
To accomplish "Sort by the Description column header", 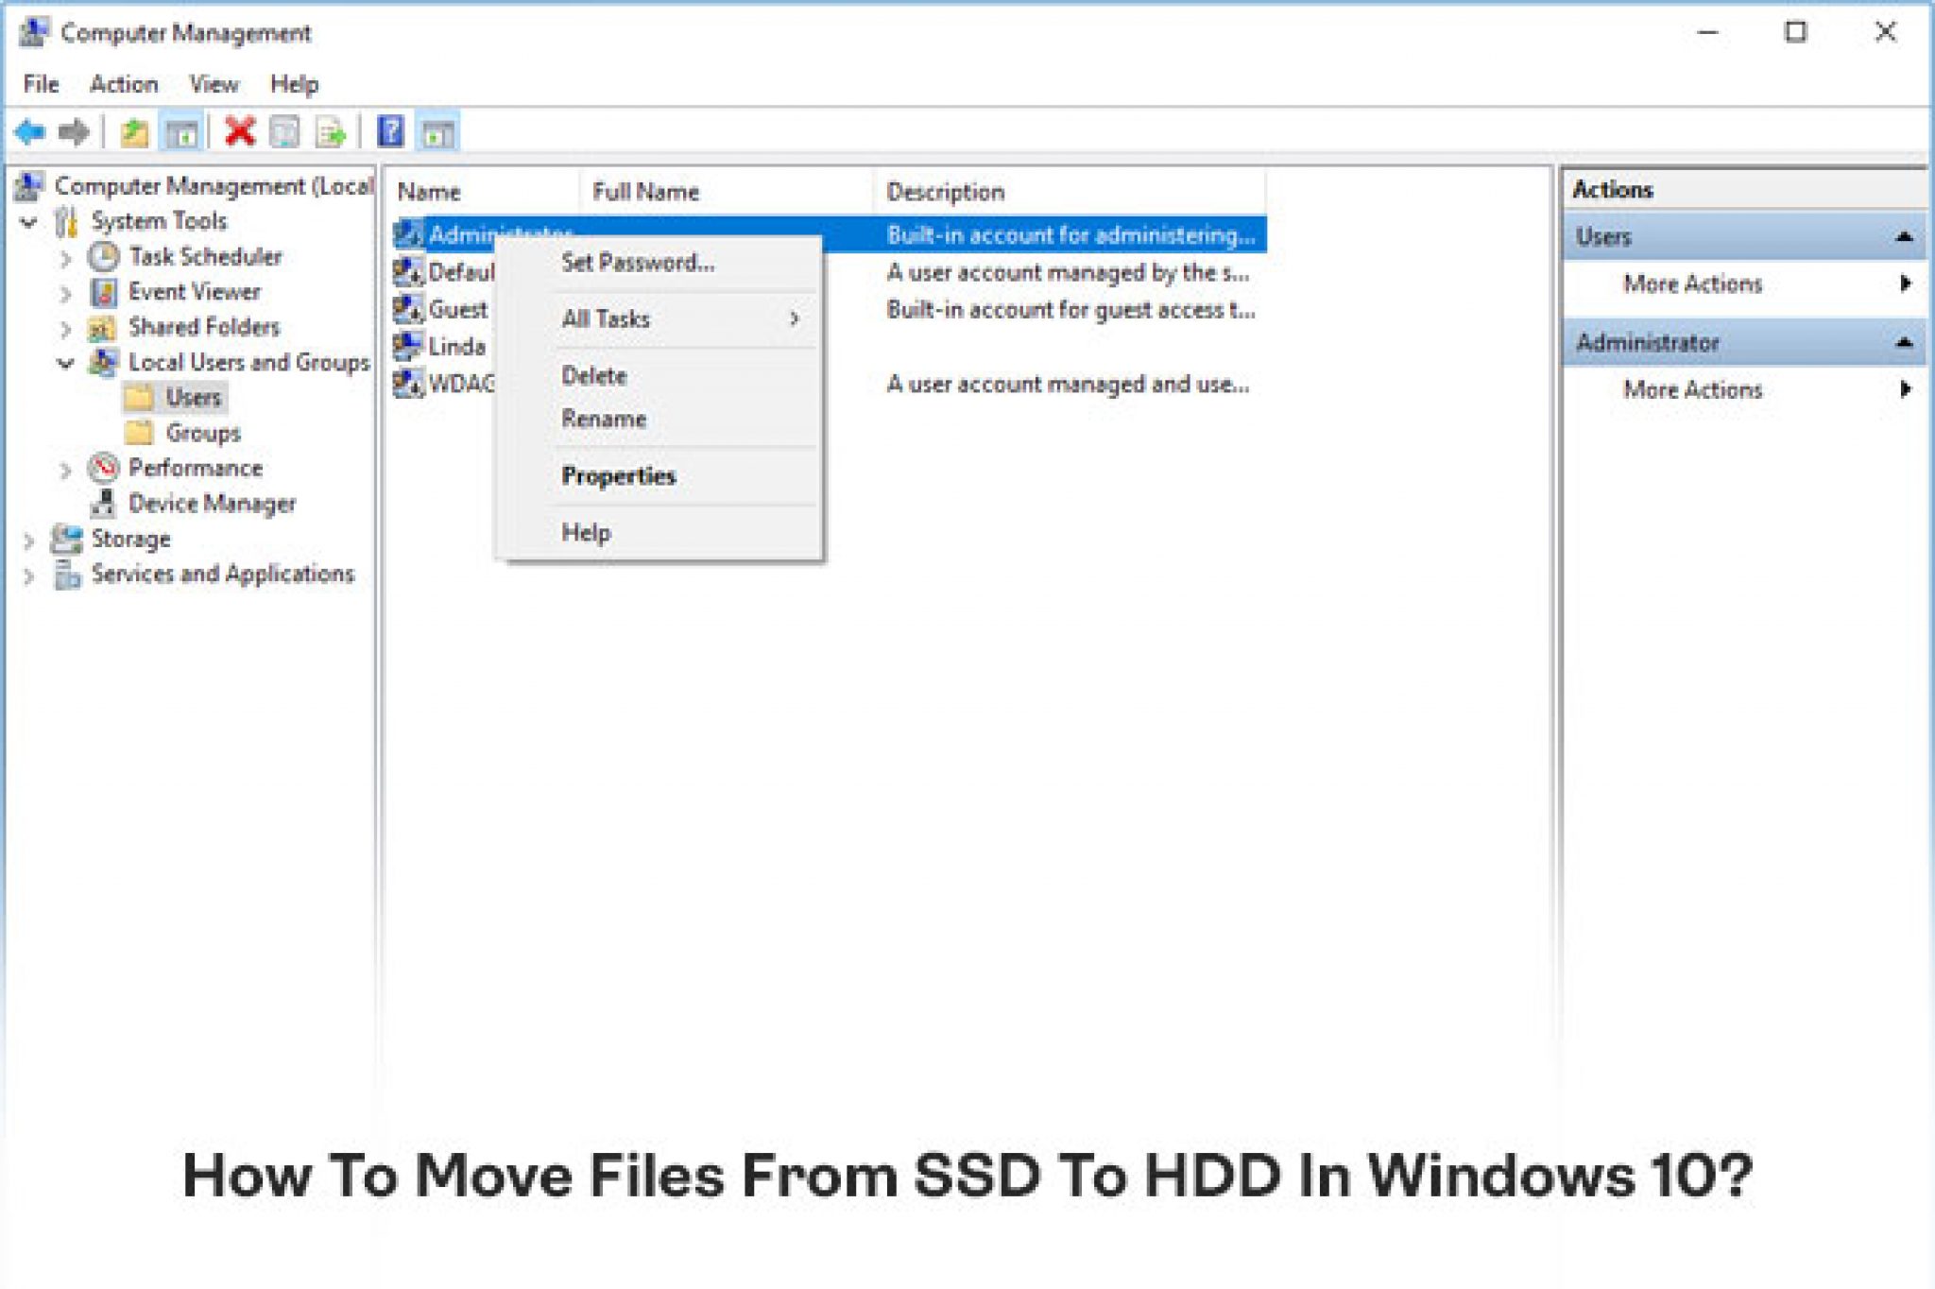I will 1069,192.
